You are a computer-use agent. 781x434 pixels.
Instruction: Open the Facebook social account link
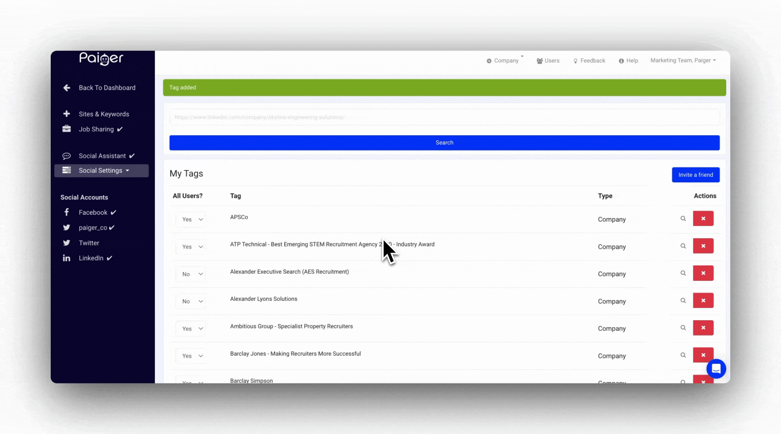pos(93,213)
